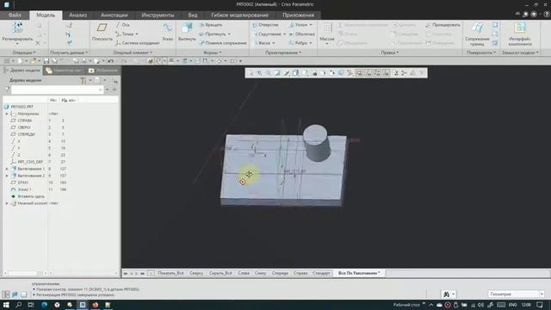Click the Снизу view button

click(260, 273)
